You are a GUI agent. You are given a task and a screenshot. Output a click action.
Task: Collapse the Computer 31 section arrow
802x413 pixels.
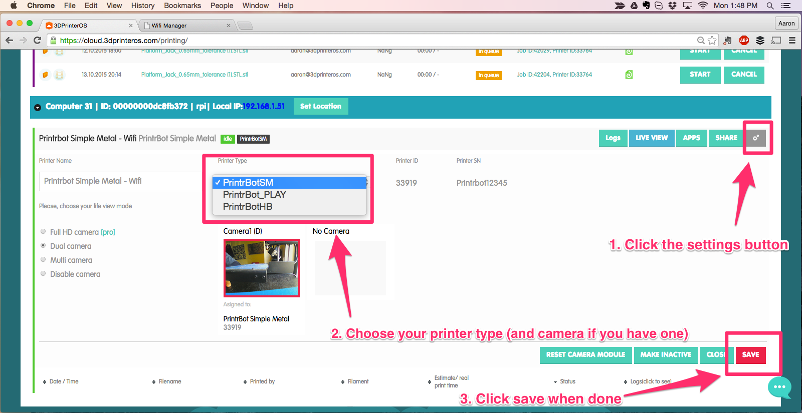38,107
